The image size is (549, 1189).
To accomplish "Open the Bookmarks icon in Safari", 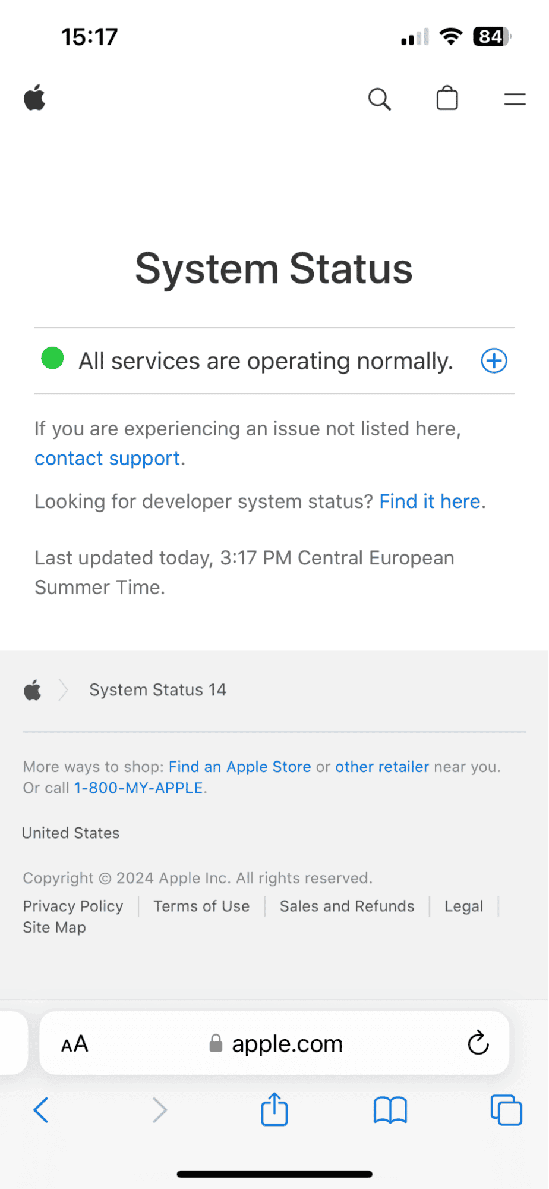I will point(390,1110).
